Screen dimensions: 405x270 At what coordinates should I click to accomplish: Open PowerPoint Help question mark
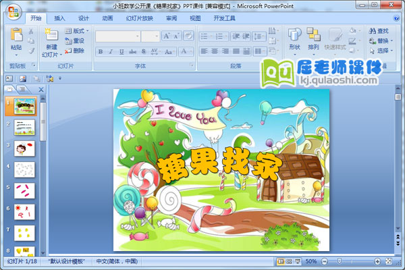pos(396,18)
